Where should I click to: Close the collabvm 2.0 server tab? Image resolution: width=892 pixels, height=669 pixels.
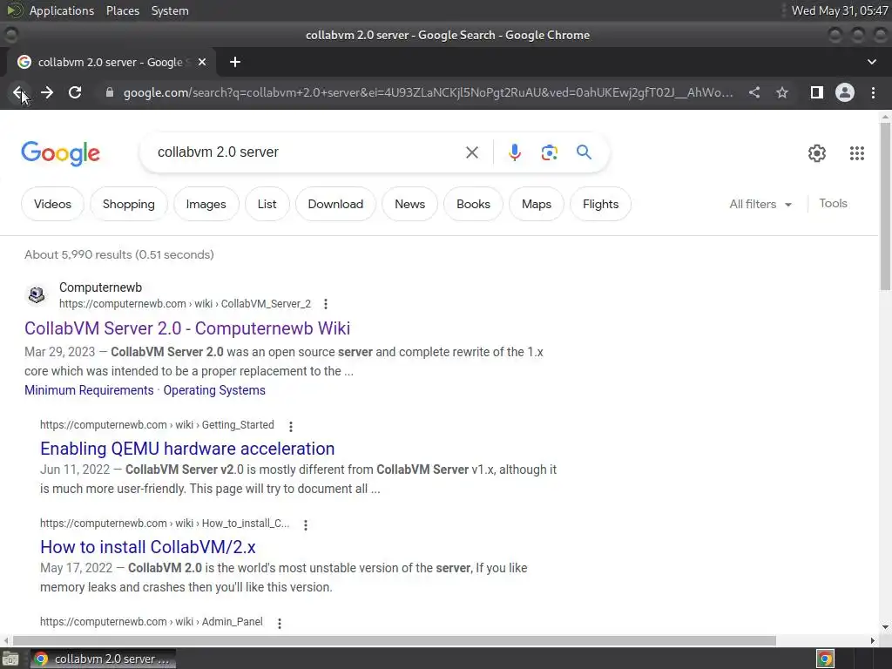(x=202, y=62)
